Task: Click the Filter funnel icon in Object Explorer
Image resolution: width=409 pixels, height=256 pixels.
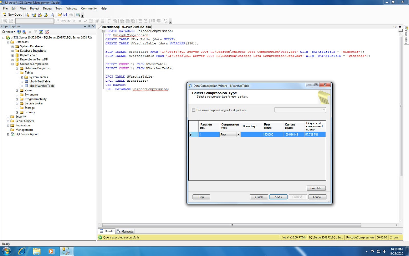Action: tap(36, 32)
